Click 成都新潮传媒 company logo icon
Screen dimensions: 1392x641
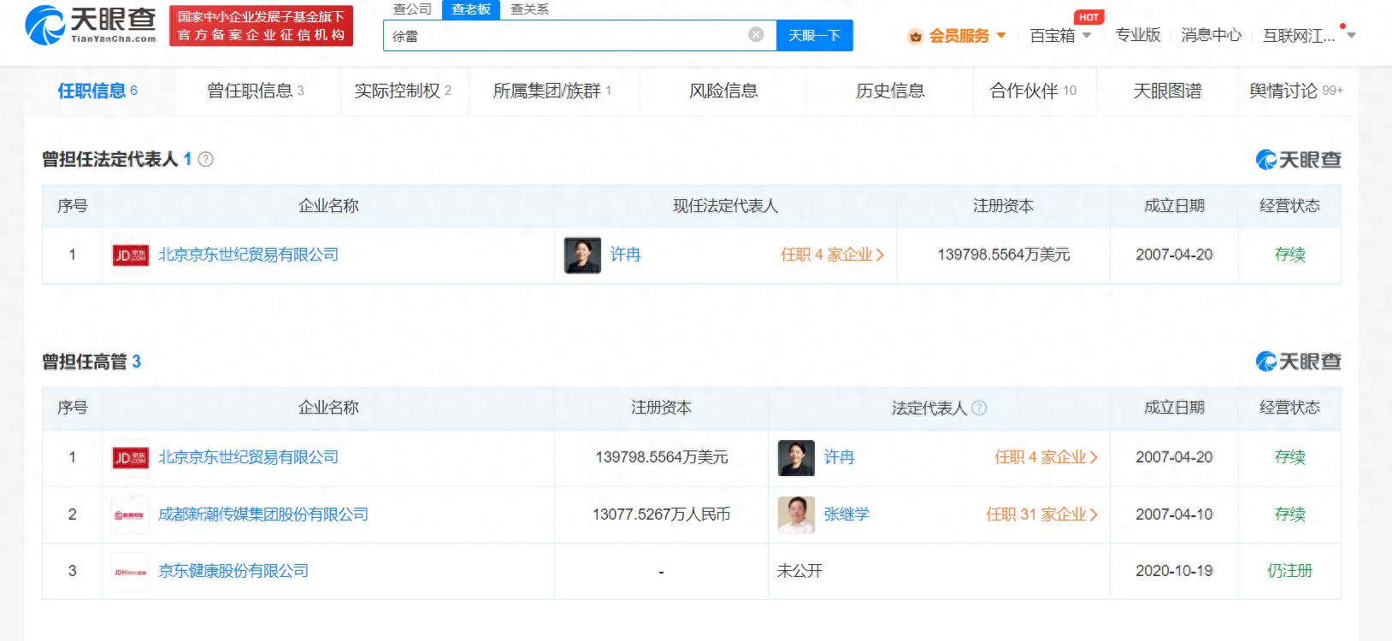(x=131, y=515)
